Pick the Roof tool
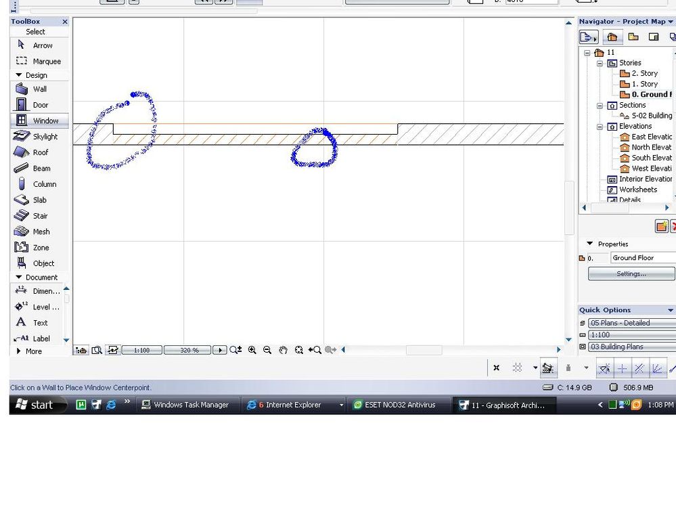 pos(39,152)
